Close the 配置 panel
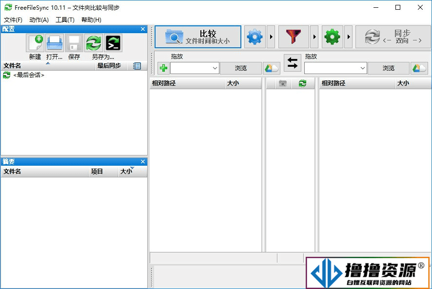Screen dimensions: 432x289 [143, 29]
